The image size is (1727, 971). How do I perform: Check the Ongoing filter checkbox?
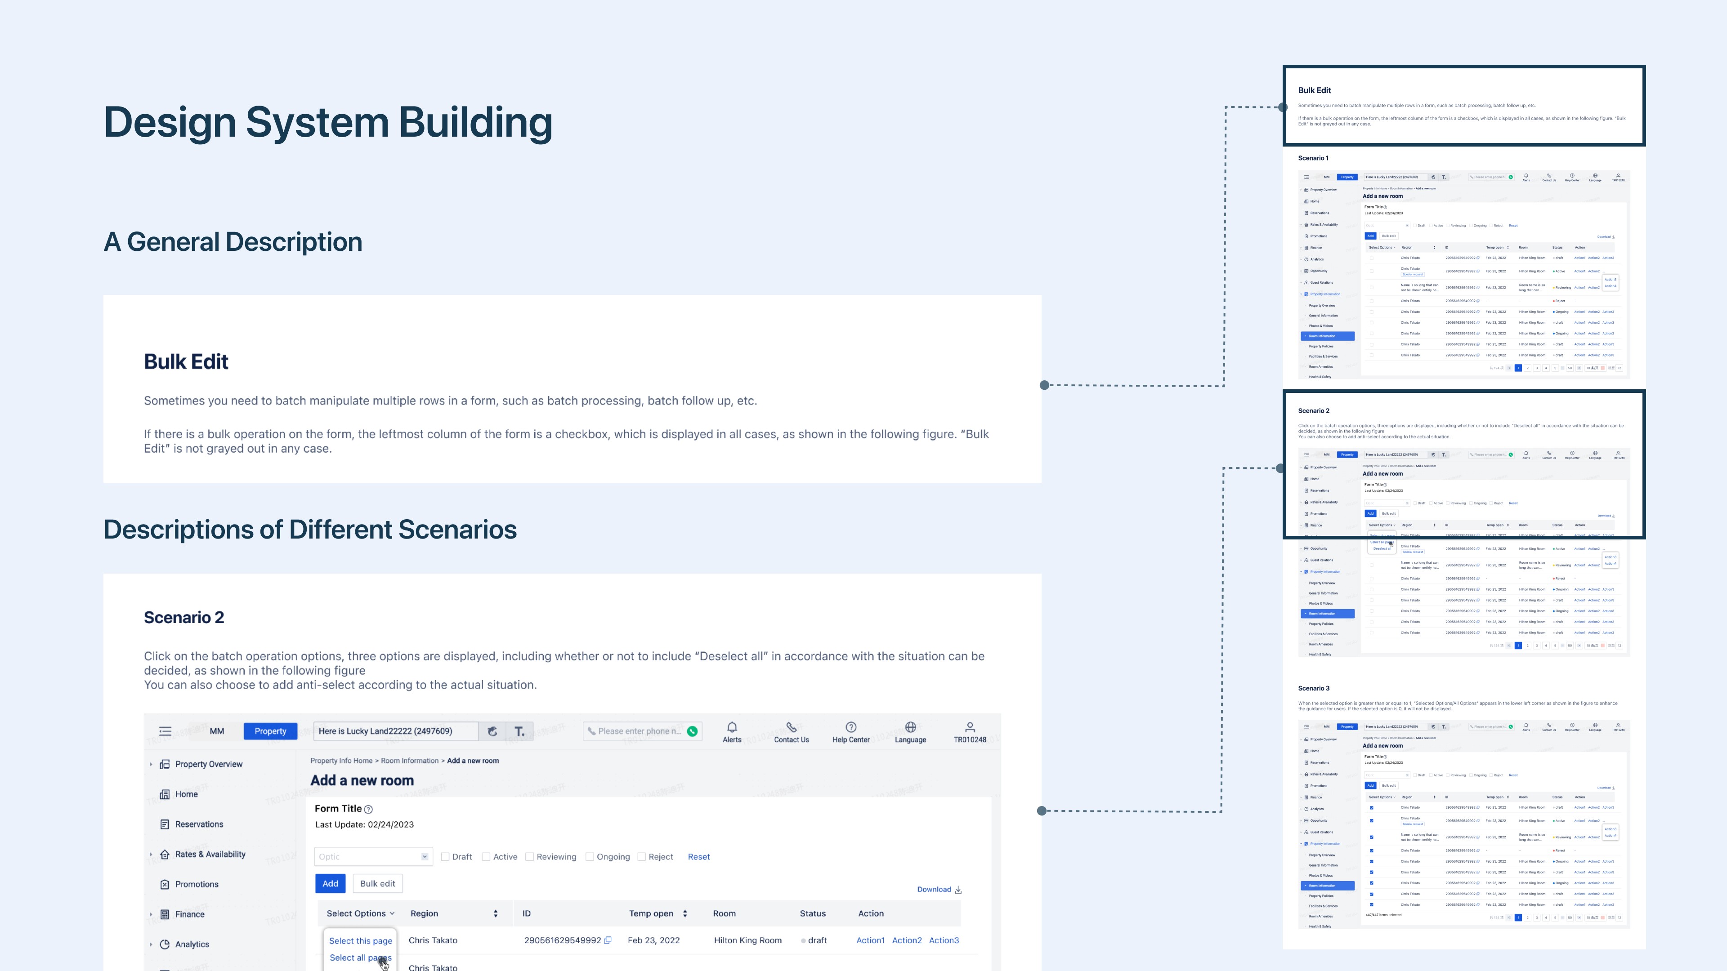[590, 857]
